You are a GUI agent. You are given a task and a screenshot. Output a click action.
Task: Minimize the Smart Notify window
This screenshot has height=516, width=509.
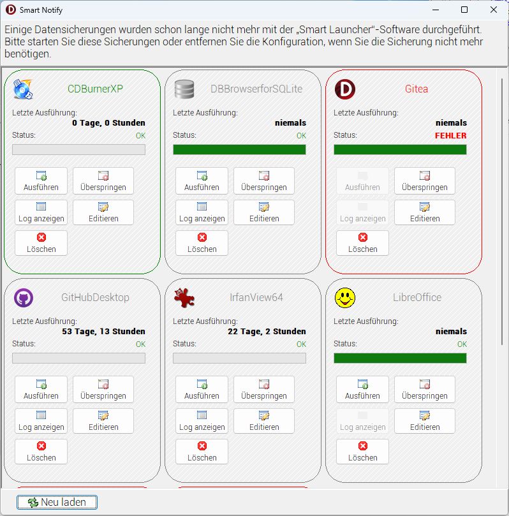(x=436, y=10)
